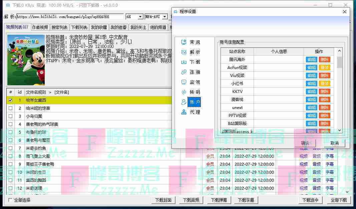Open the 下载 download settings icon
Screen dimensions: 356x209
(x=184, y=62)
